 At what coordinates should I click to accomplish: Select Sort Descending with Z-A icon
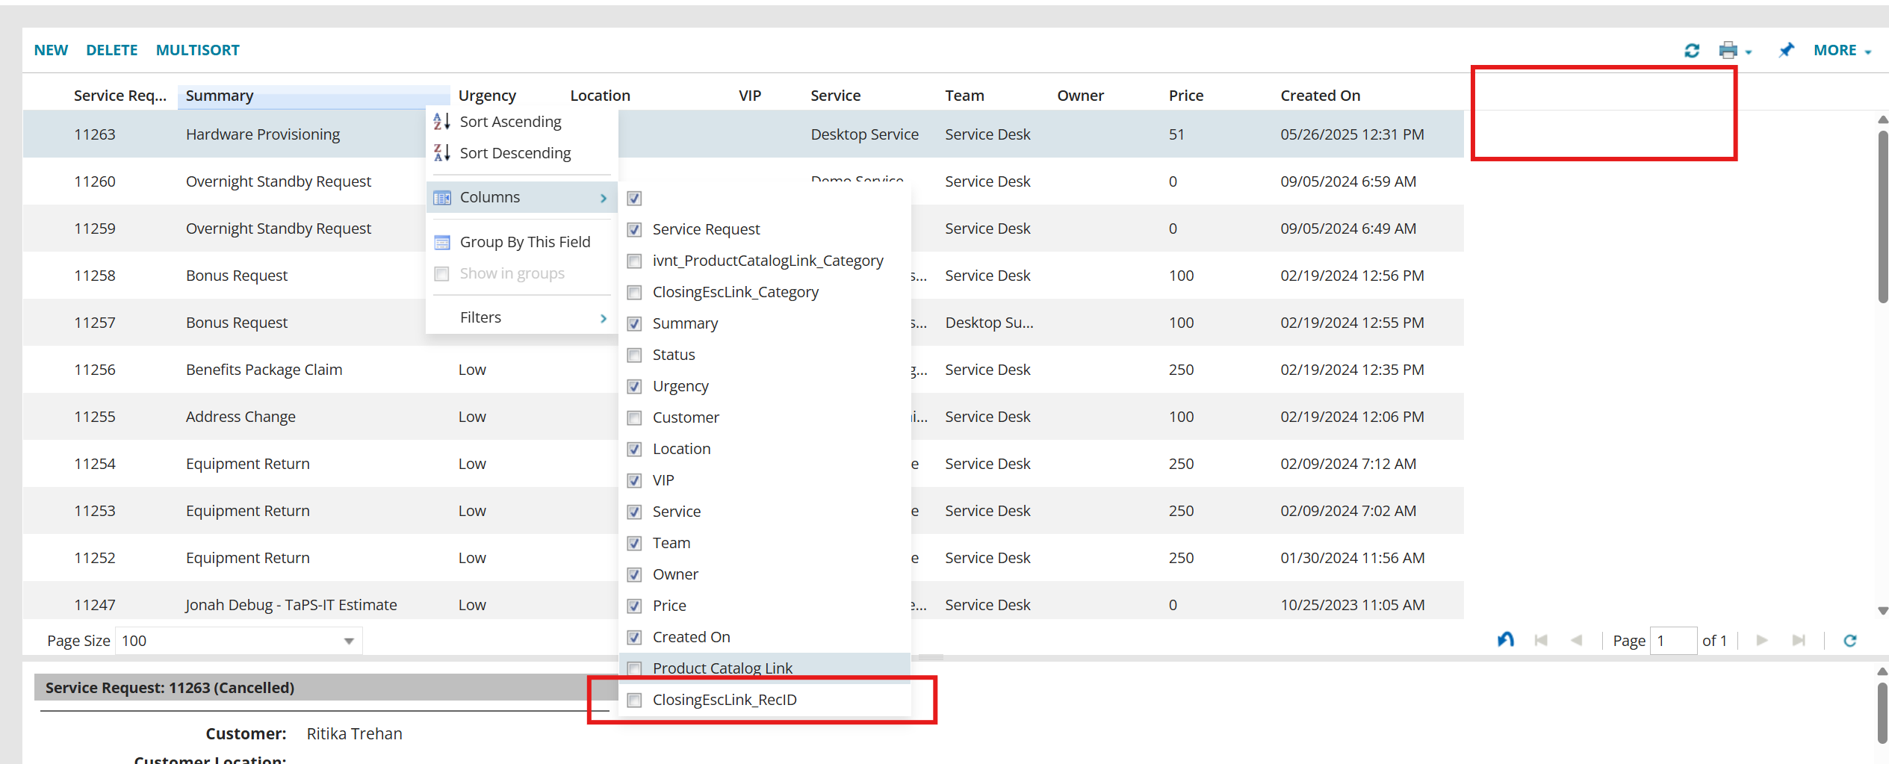click(x=515, y=152)
